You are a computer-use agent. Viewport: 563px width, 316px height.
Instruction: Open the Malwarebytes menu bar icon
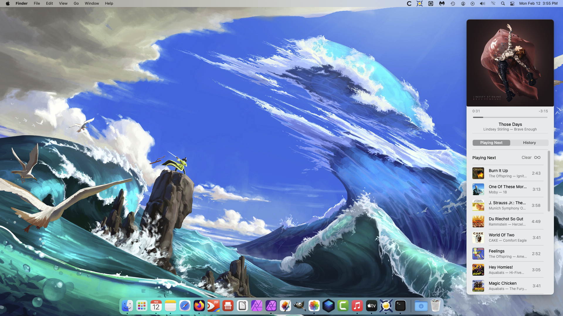coord(442,4)
